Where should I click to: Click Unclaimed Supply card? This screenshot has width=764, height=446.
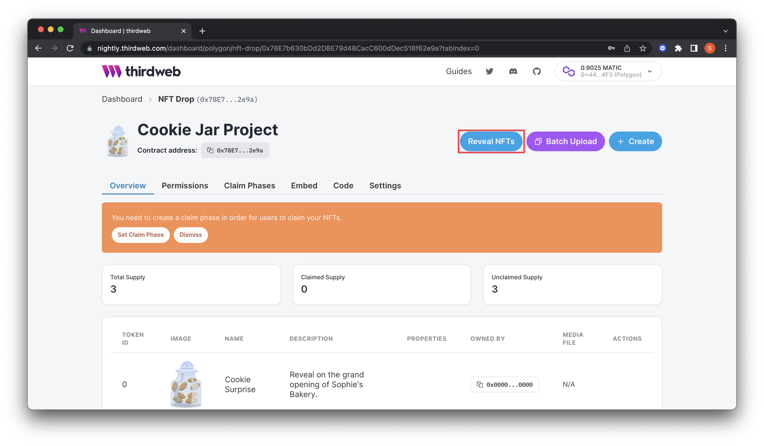[572, 285]
